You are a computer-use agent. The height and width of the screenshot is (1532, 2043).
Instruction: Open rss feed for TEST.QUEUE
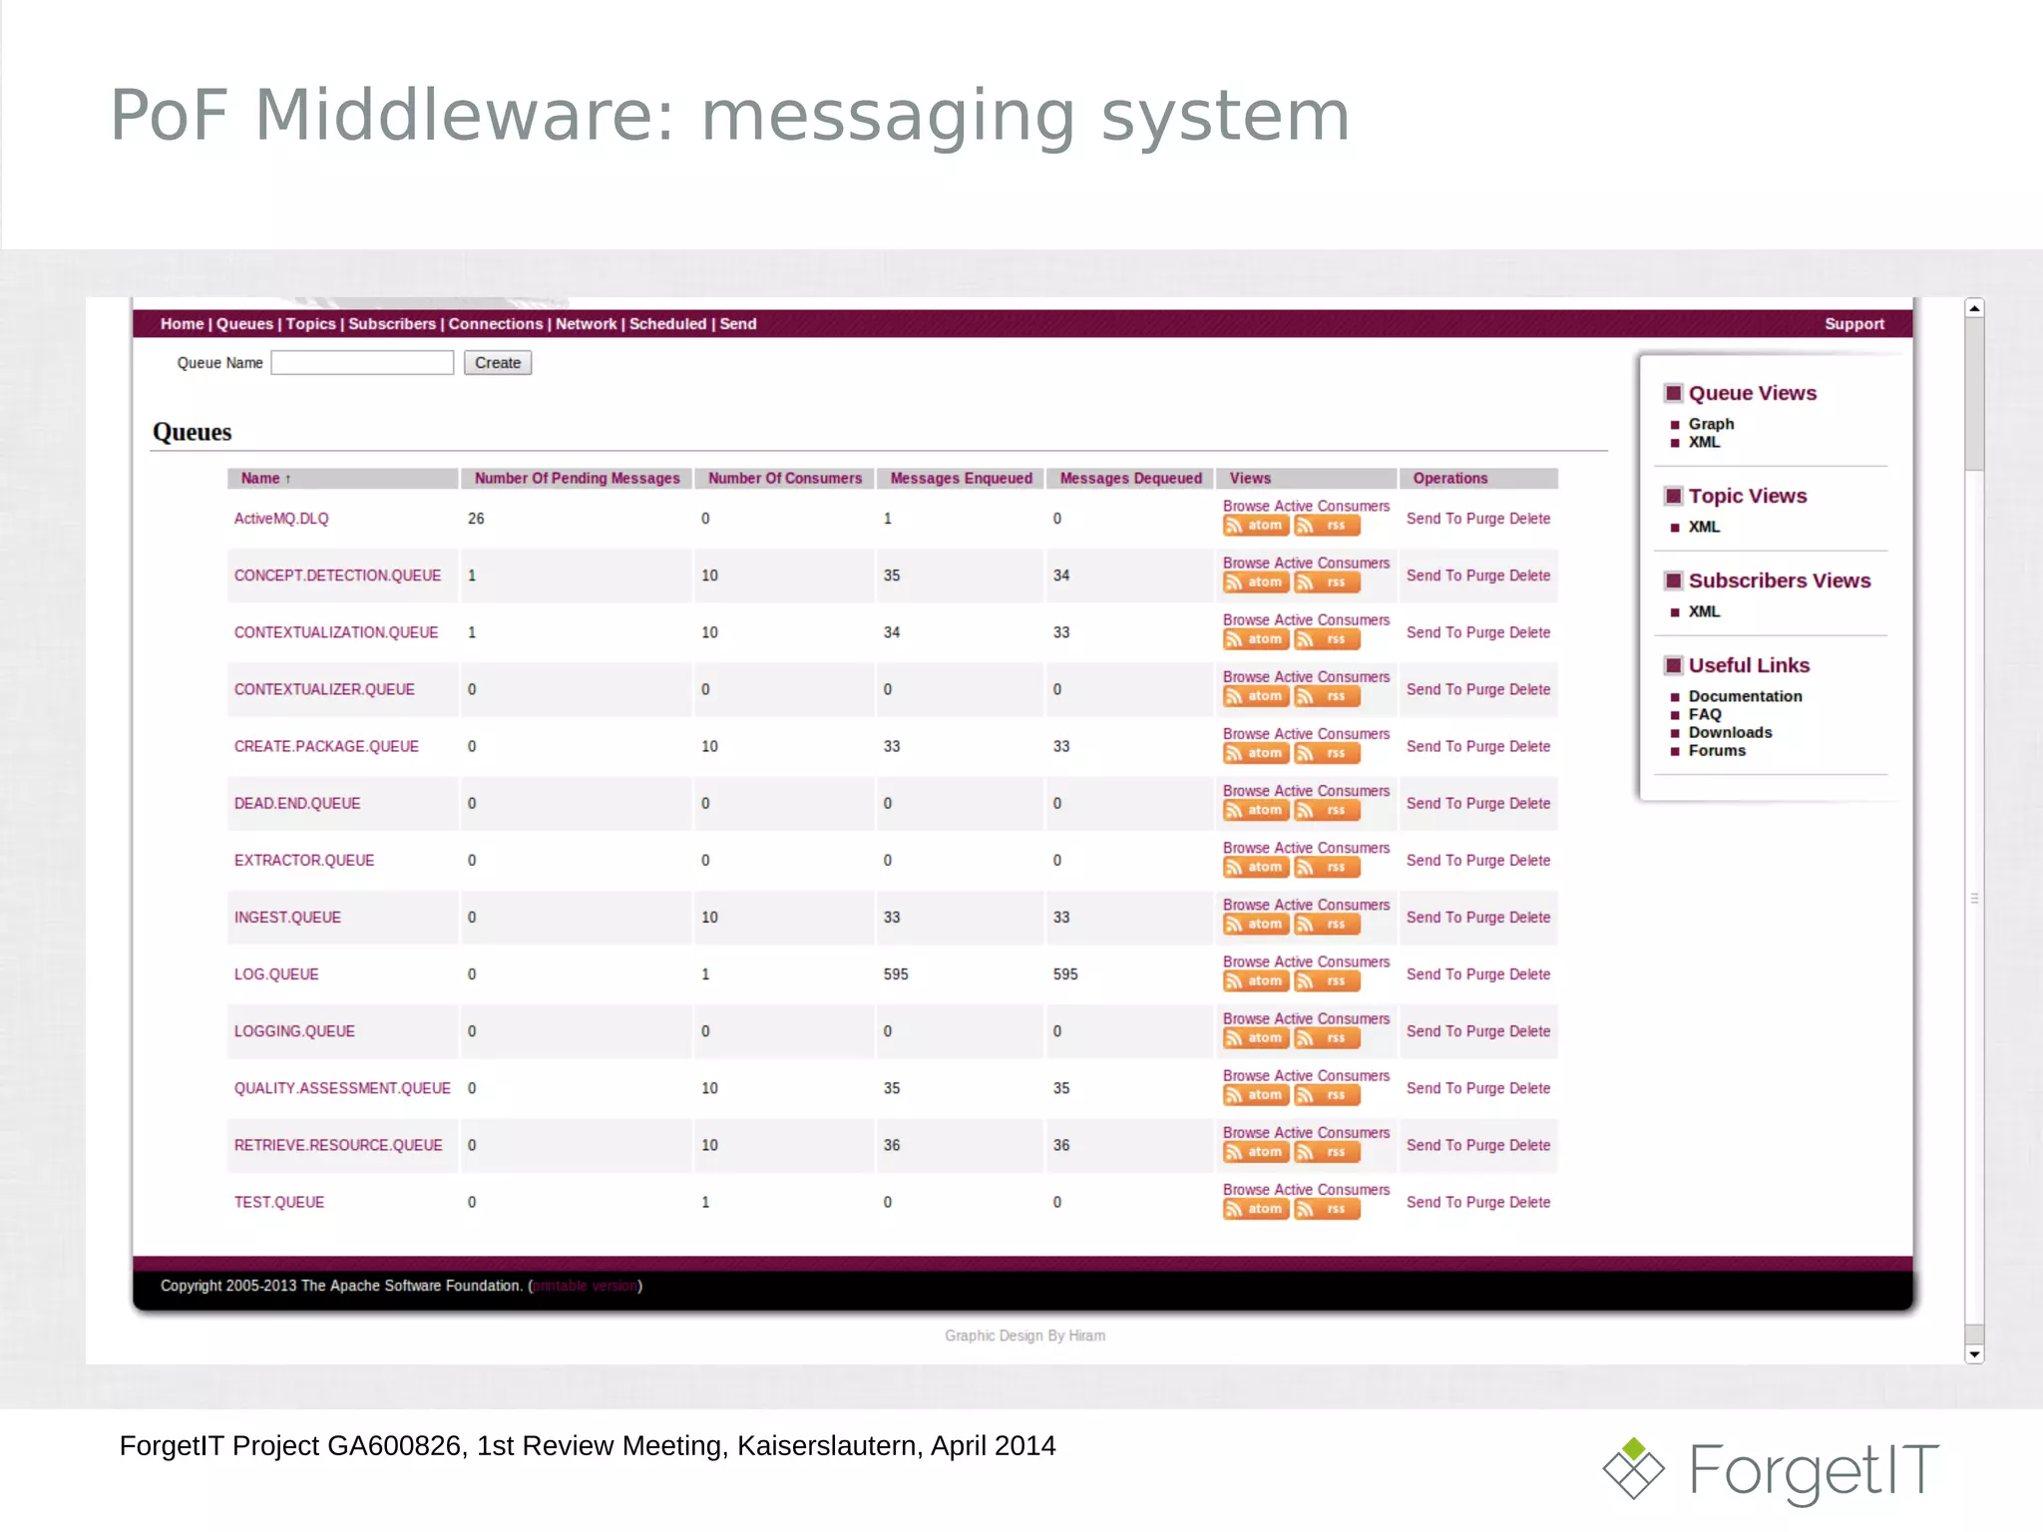1327,1208
